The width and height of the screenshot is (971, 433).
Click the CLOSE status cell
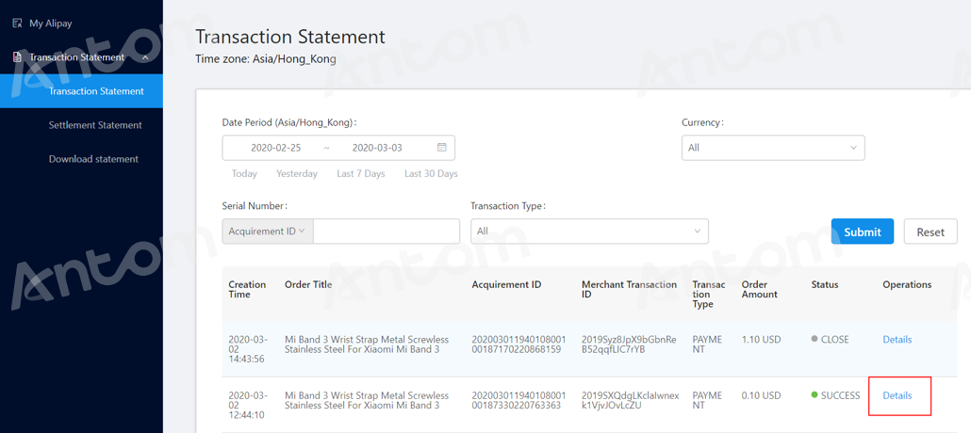[x=830, y=340]
